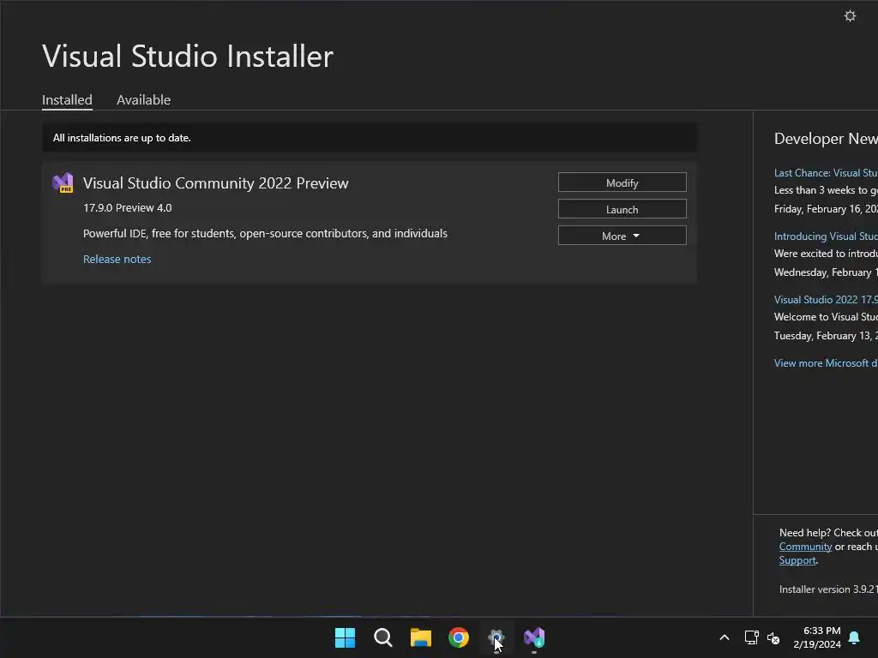Open the 'Visual Studio 2022 17.9' news link
The image size is (878, 658).
826,299
